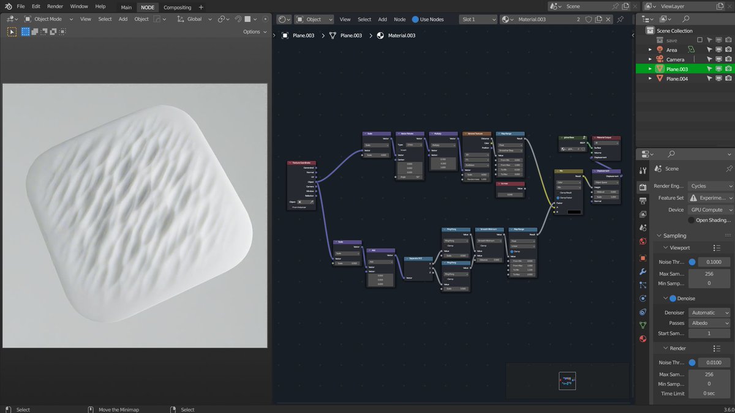Click the viewport Noise Threshold 0.1000 field
The width and height of the screenshot is (735, 413).
pyautogui.click(x=715, y=262)
